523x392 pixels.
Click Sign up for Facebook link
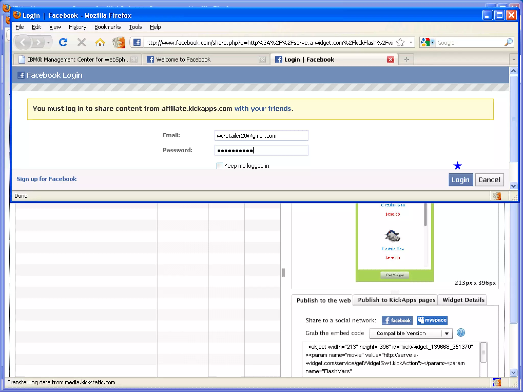click(x=46, y=179)
